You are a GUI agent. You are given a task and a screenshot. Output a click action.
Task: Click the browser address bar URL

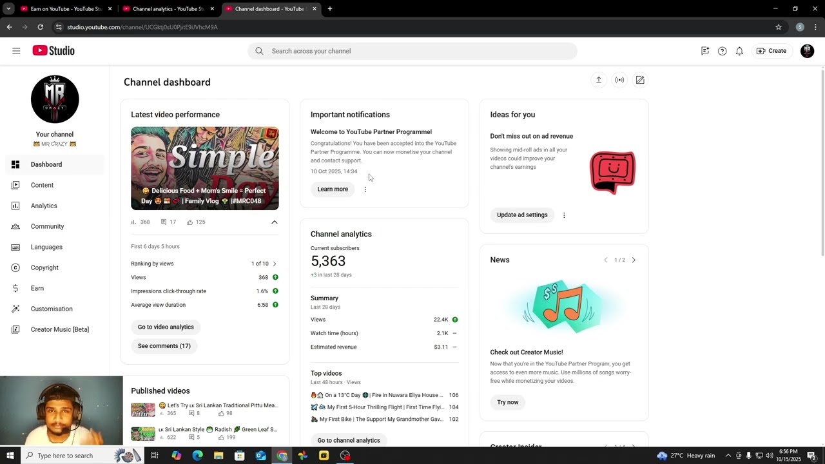point(142,27)
